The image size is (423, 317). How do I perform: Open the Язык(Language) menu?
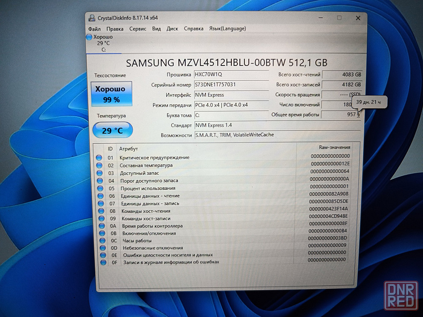pyautogui.click(x=227, y=29)
